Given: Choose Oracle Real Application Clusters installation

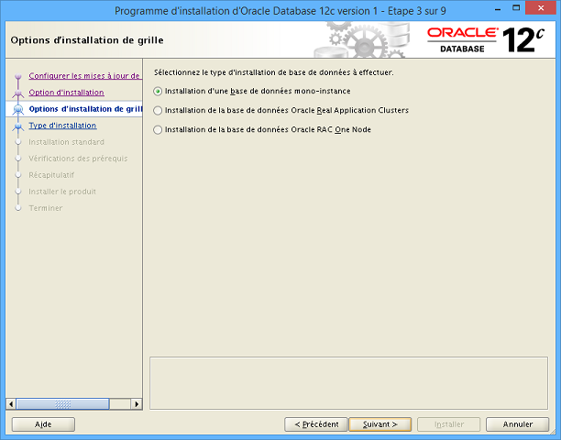Looking at the screenshot, I should (x=158, y=111).
